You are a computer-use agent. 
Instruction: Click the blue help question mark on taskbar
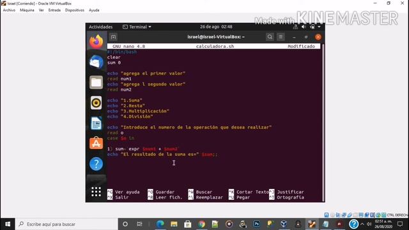click(x=353, y=224)
